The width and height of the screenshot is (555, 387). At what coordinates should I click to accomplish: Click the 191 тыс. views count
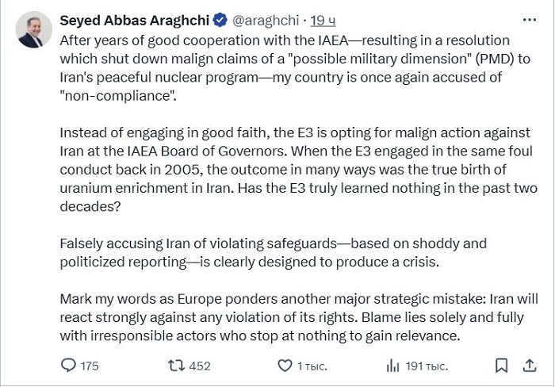pos(427,366)
